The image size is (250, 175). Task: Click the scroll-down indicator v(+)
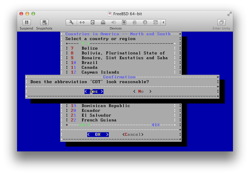tap(84, 125)
